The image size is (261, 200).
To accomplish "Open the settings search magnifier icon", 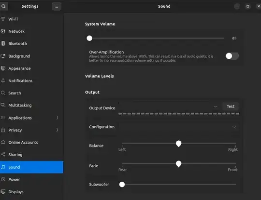I will 3,6.
